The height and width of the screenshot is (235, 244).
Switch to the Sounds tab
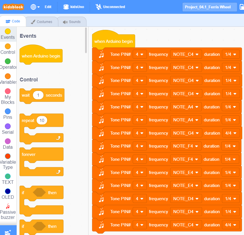[x=72, y=22]
